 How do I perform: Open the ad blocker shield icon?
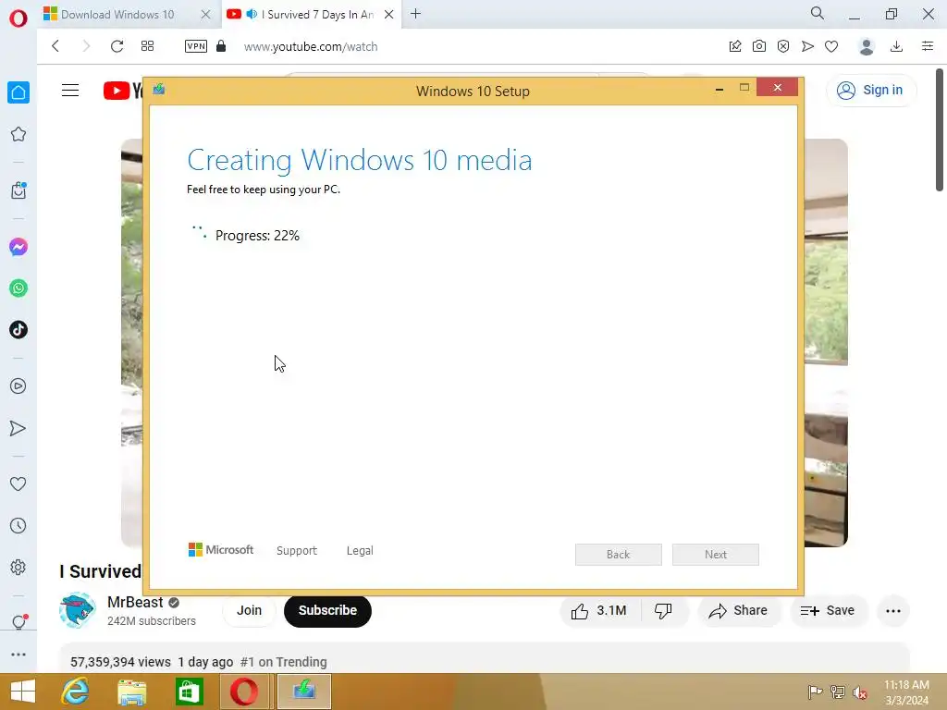(x=783, y=46)
